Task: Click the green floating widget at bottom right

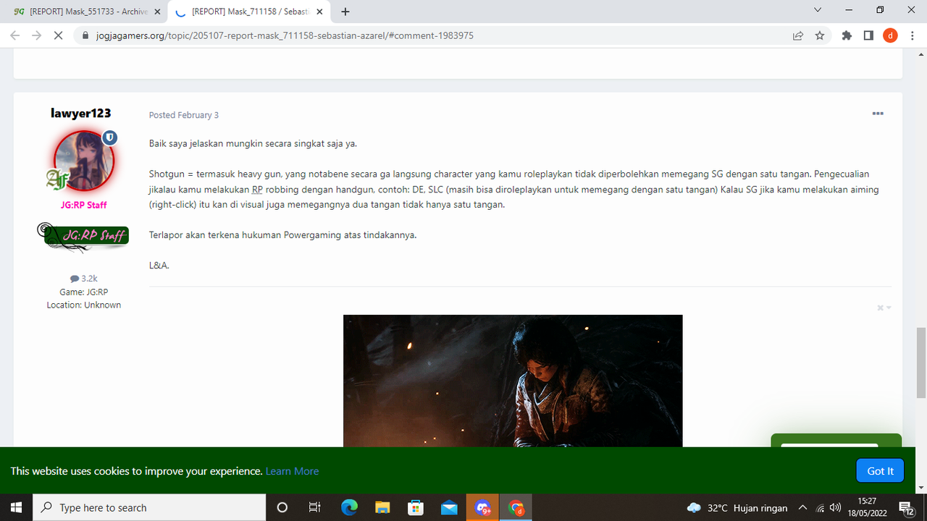Action: click(836, 441)
